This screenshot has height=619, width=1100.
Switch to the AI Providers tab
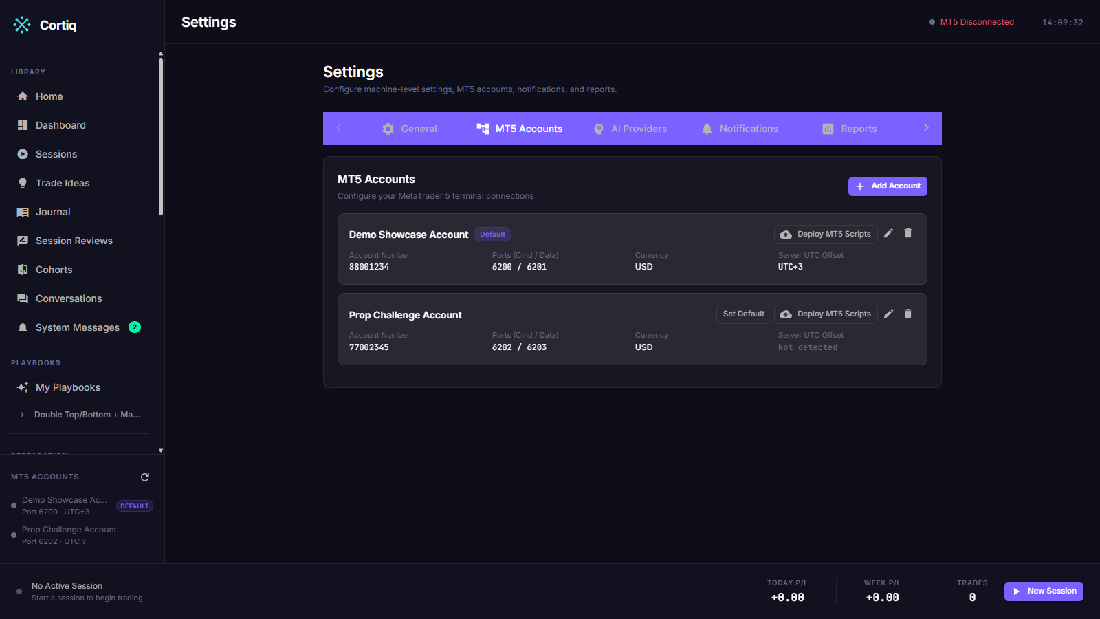630,129
